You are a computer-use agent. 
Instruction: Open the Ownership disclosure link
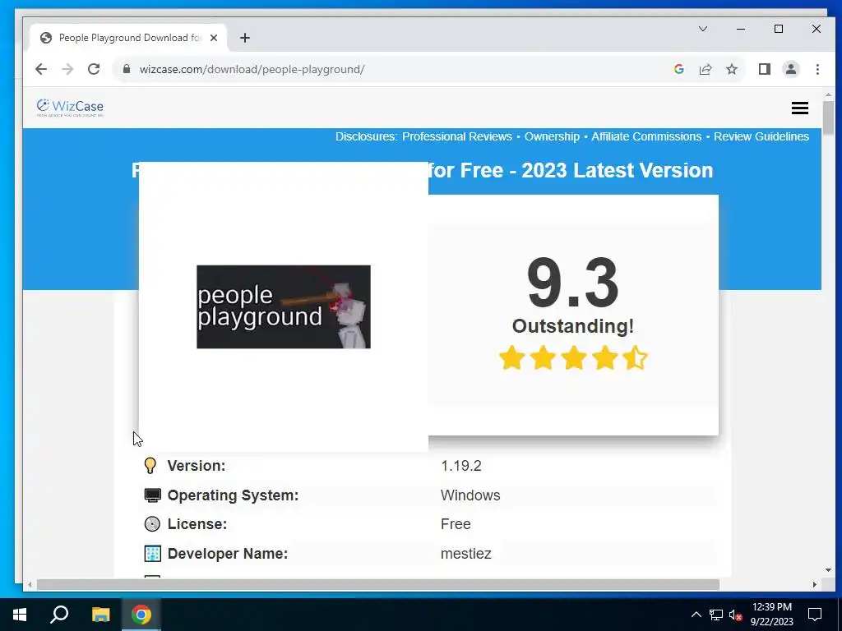(552, 137)
